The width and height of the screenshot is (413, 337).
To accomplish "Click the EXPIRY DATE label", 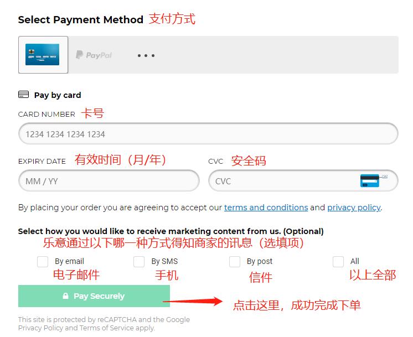I will click(x=42, y=162).
